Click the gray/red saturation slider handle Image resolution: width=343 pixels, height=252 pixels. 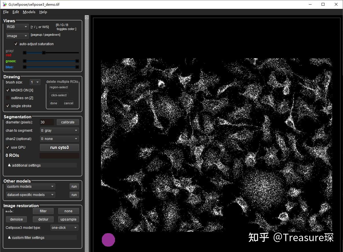44,53
